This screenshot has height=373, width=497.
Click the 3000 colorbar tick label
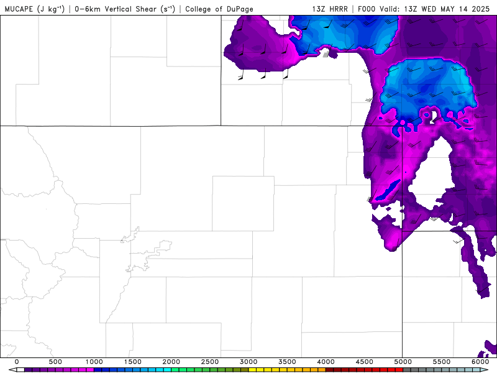point(248,362)
